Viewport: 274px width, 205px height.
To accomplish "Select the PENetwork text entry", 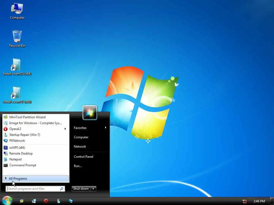I will coord(17,141).
